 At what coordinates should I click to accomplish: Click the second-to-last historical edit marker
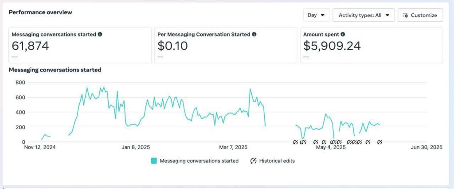point(368,142)
